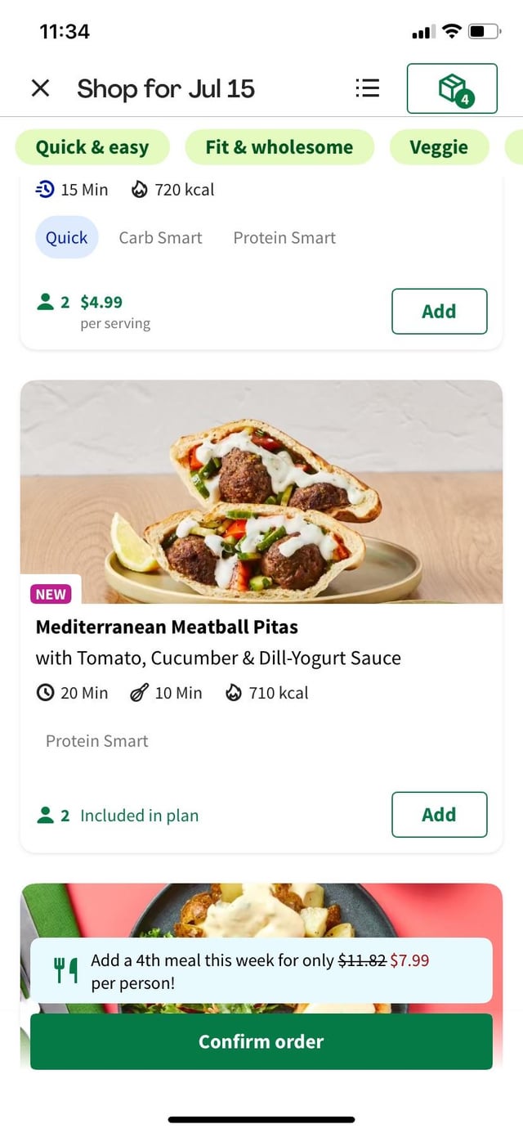Select the Veggie filter chip

pyautogui.click(x=439, y=147)
